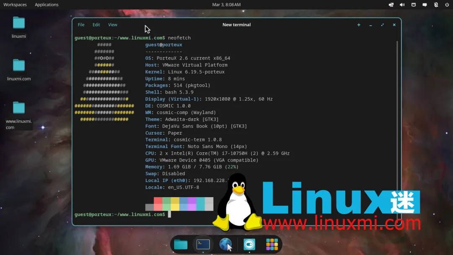Image resolution: width=453 pixels, height=255 pixels.
Task: Click the 'neofetch' command text
Action: (x=179, y=38)
